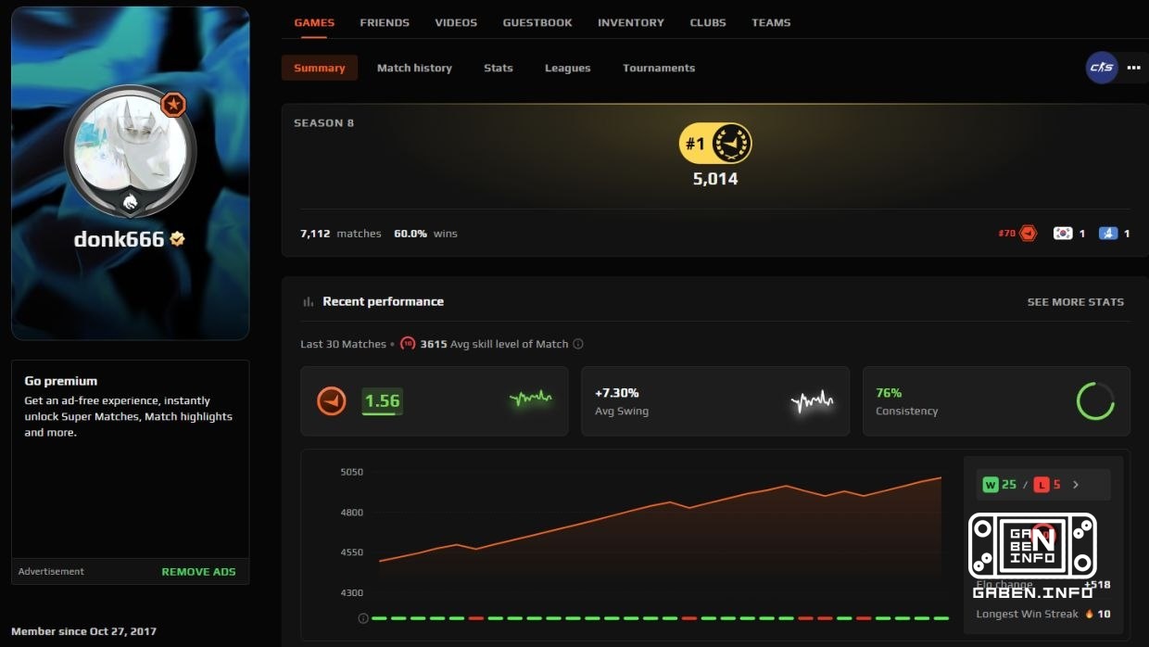Click the Last 30 Matches label
This screenshot has height=647, width=1149.
pos(343,344)
